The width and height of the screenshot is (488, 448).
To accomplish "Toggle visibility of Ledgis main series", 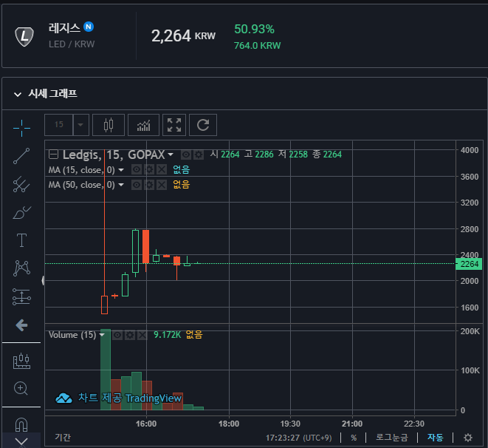I will 186,155.
